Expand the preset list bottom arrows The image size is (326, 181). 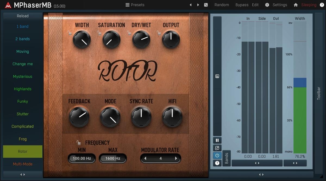[x=23, y=174]
